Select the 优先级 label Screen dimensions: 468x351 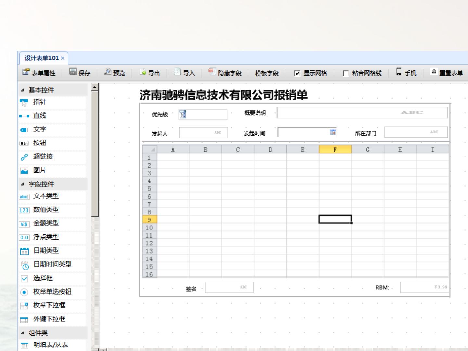(x=160, y=114)
